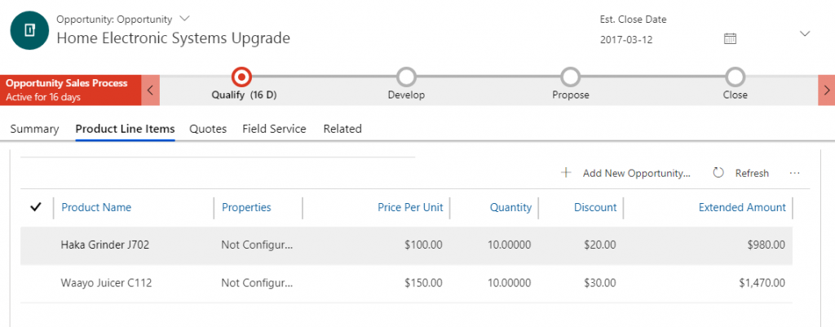Select the active Qualify stage circle

coord(241,77)
